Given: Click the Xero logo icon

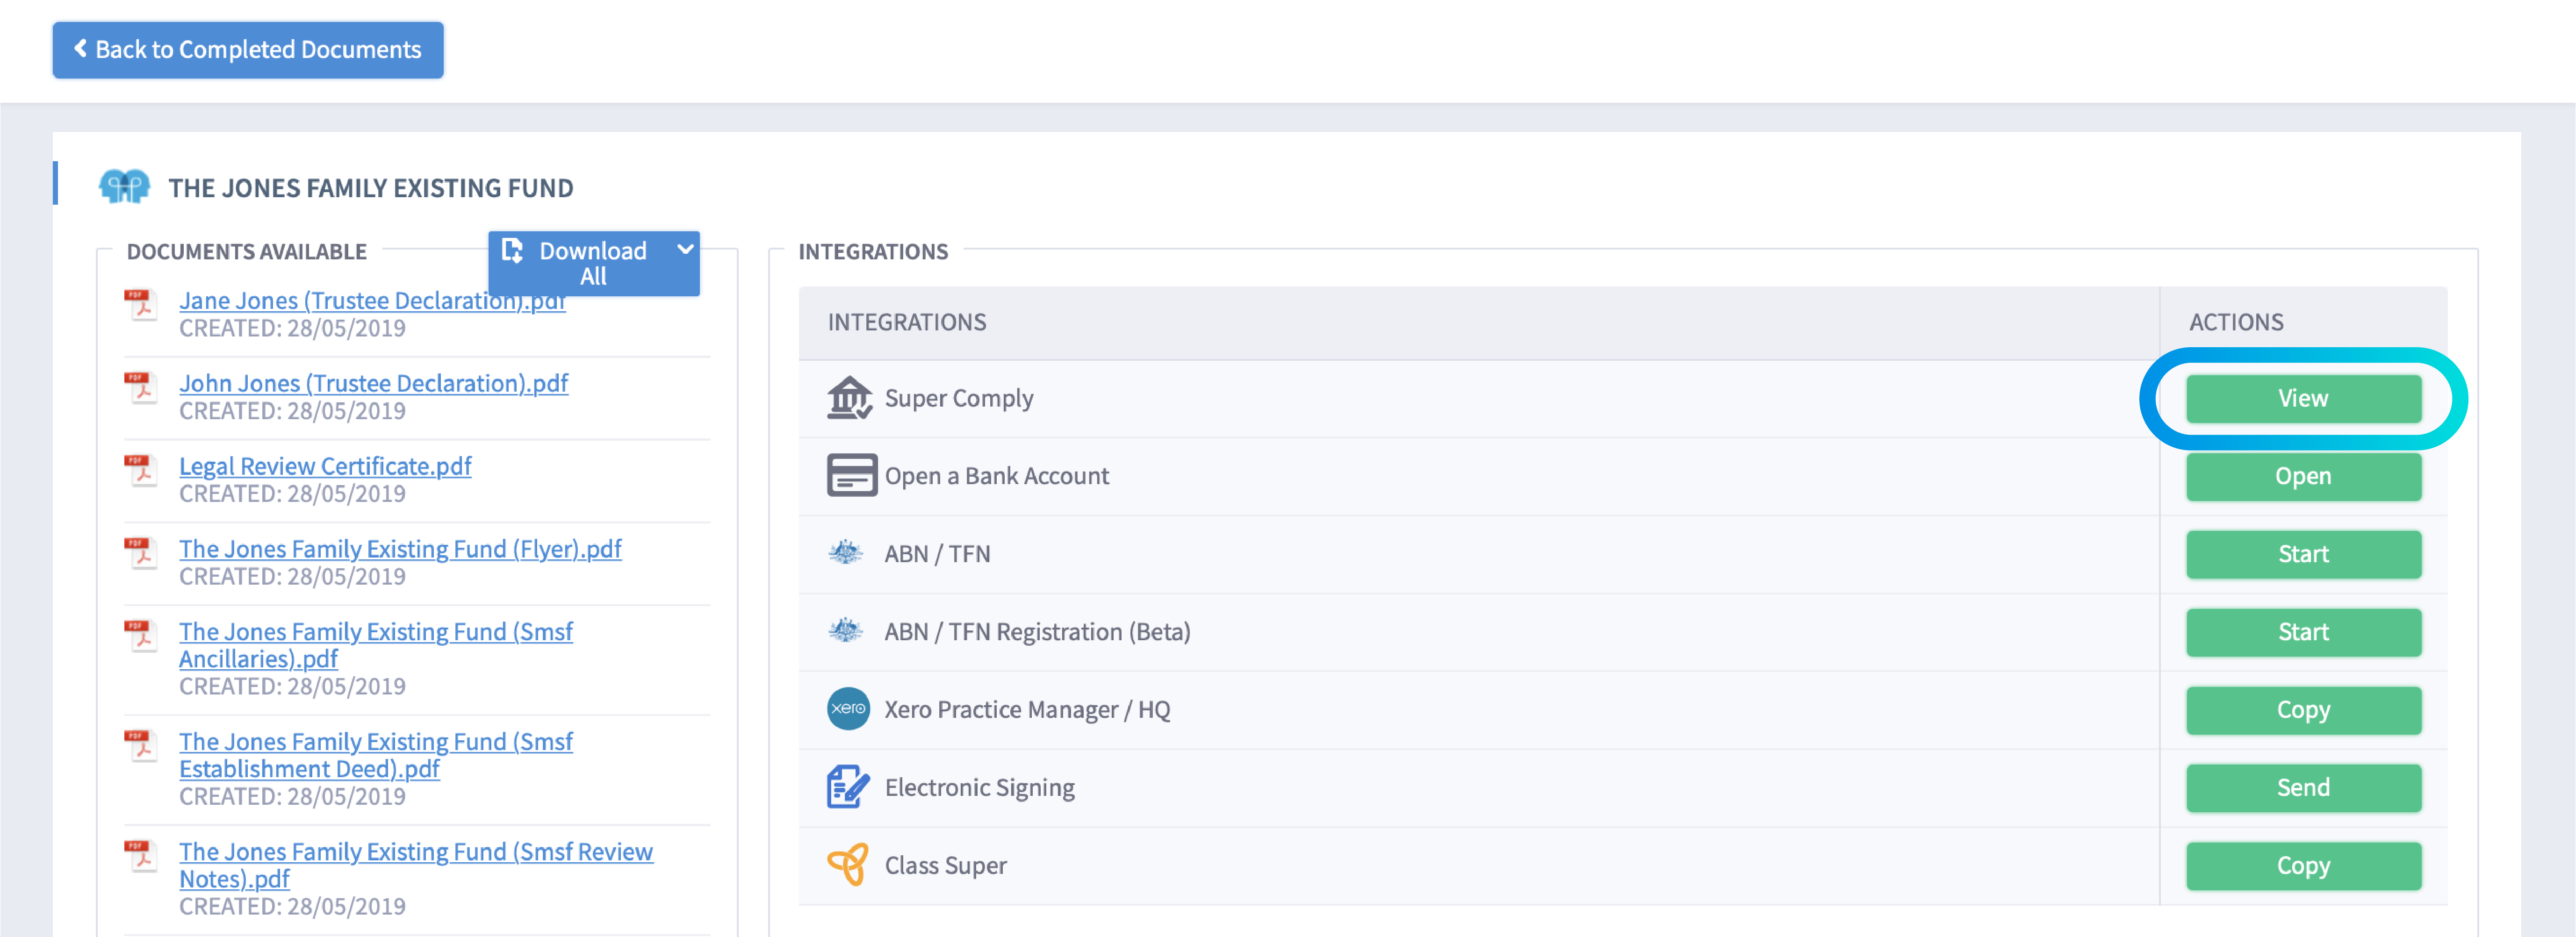Looking at the screenshot, I should [x=848, y=708].
